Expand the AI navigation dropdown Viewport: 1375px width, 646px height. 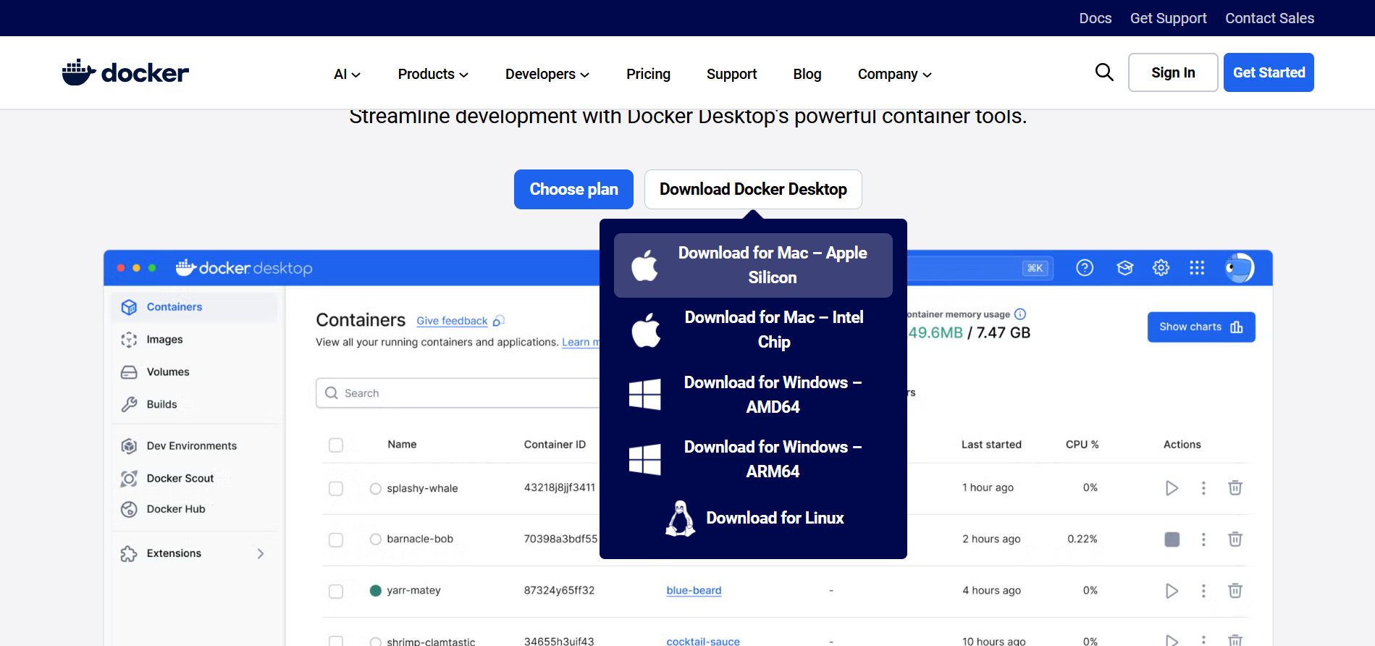click(347, 74)
